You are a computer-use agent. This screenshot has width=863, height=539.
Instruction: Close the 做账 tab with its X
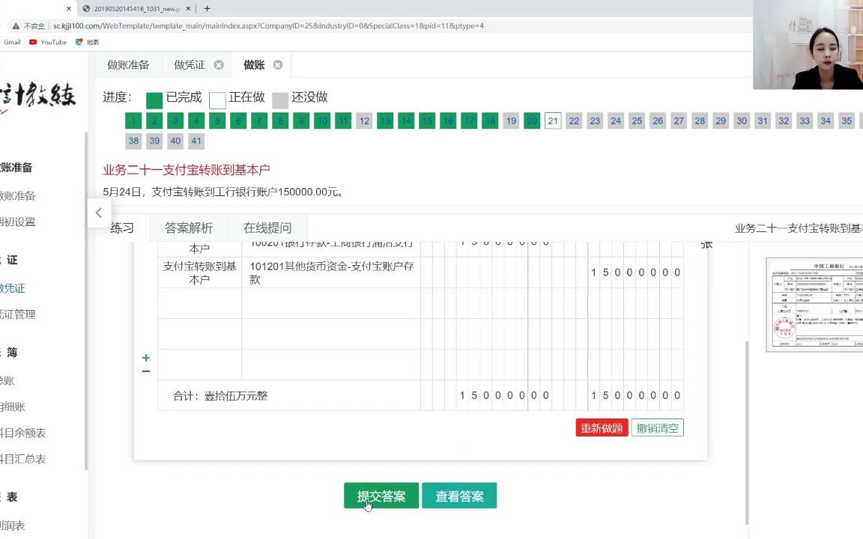point(276,65)
